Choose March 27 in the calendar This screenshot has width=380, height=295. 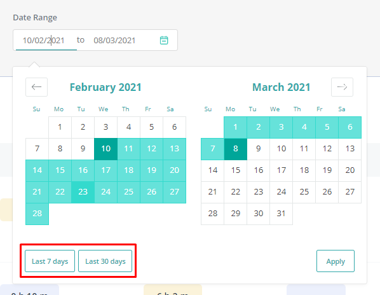[x=349, y=192]
